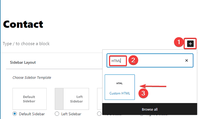
Task: Select the Left Sidebar radio button
Action: tap(57, 114)
